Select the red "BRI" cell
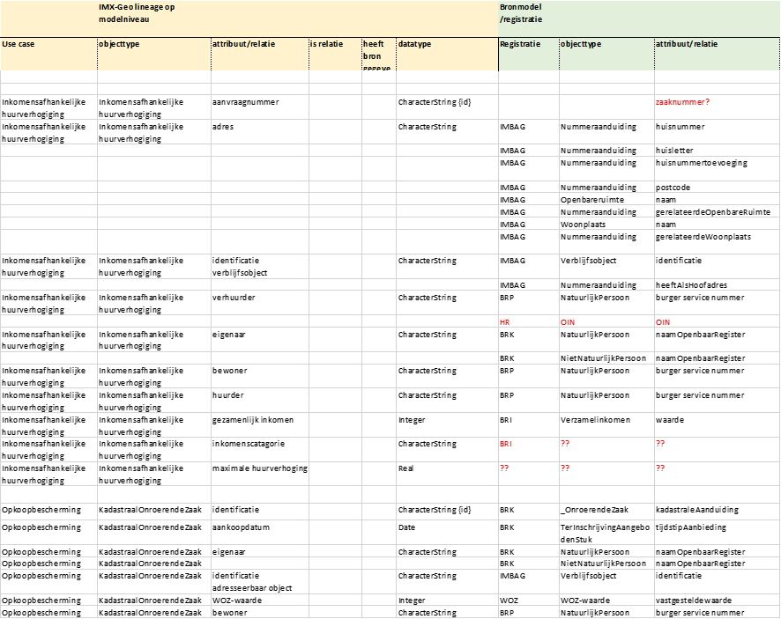The image size is (781, 619). [x=507, y=444]
